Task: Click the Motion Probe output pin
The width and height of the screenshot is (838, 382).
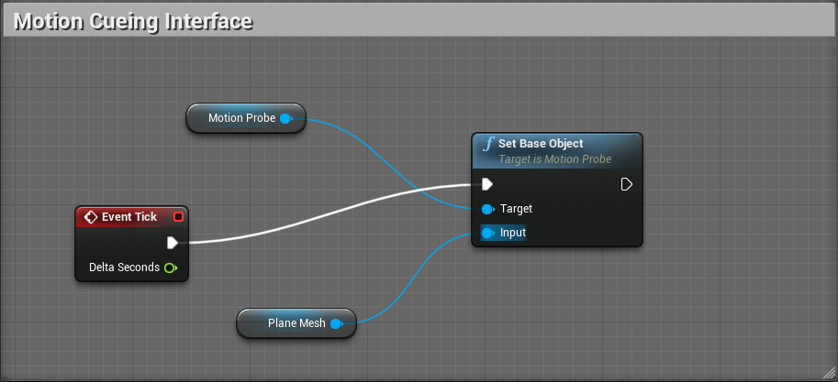Action: pos(286,118)
